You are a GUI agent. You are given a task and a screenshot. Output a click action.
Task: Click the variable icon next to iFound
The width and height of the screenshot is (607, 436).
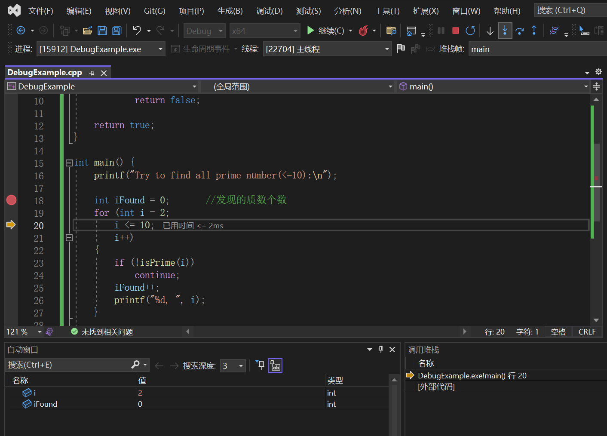pos(27,404)
